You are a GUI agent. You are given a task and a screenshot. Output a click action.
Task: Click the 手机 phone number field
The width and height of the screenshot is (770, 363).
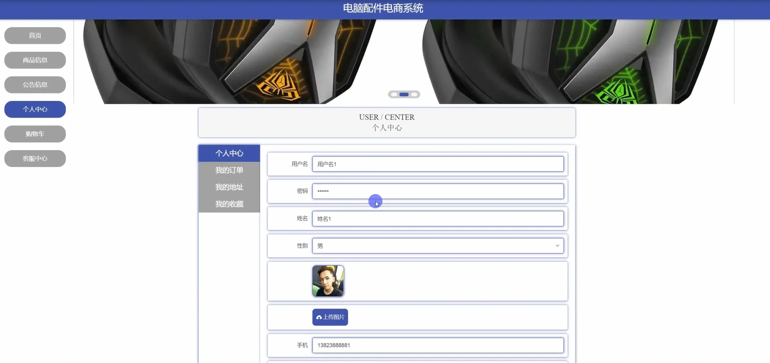click(x=438, y=345)
